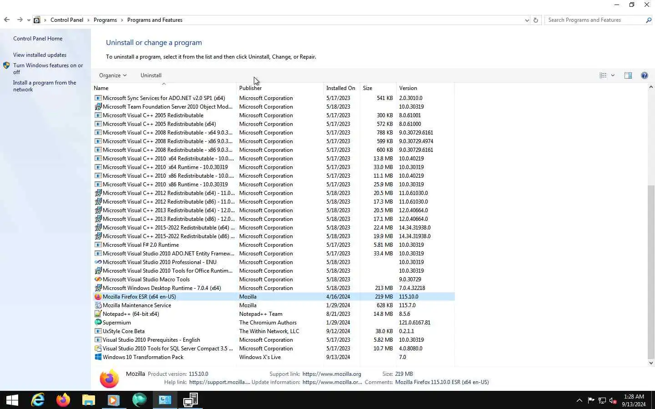Show hidden tray icons chevron

[x=579, y=400]
